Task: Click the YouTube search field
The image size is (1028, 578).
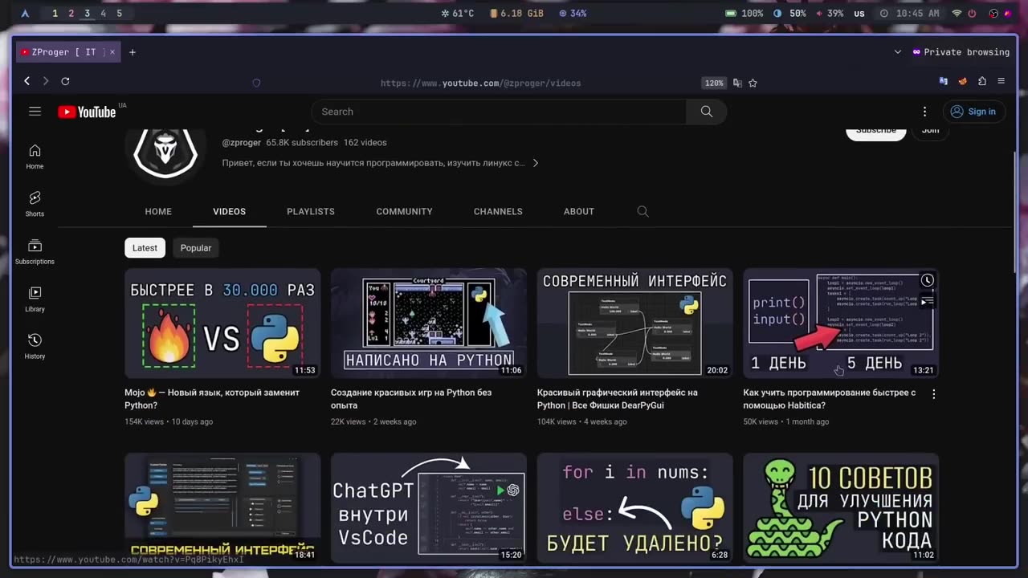Action: click(499, 112)
